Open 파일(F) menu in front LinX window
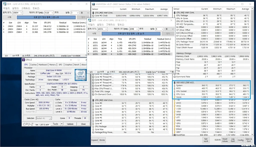Viewport: 256px width, 147px height. 91,24
